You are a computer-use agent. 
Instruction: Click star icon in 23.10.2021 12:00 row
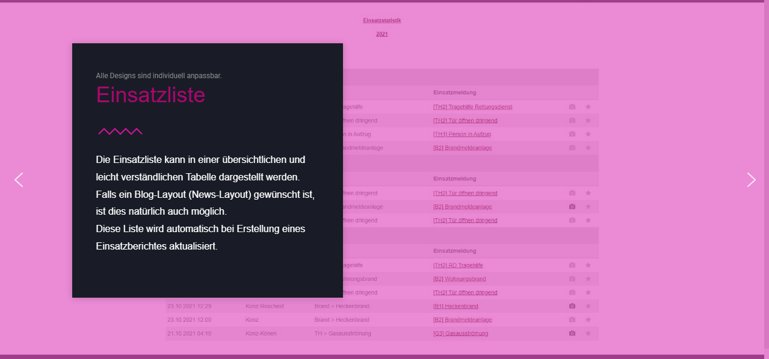point(588,320)
